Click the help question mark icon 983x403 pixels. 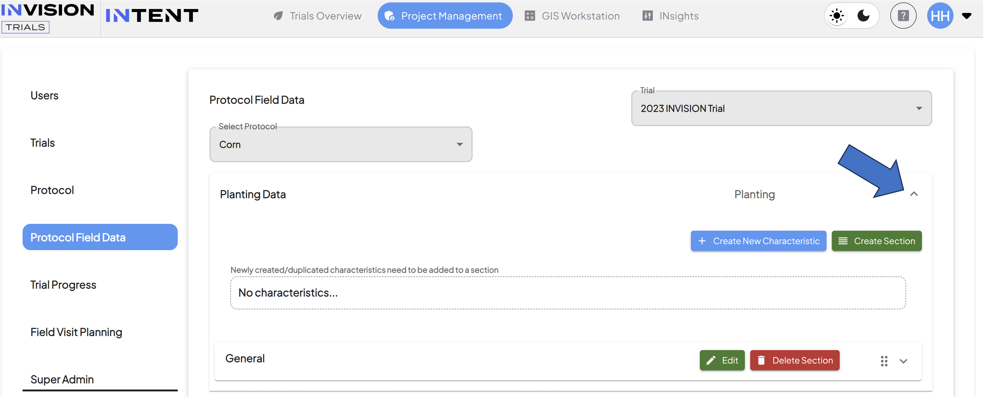(903, 16)
